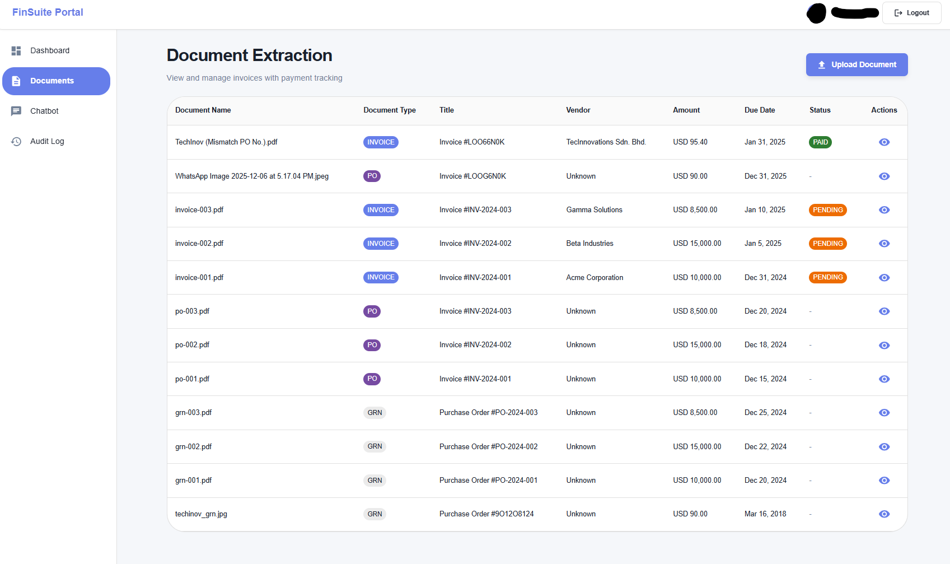The width and height of the screenshot is (950, 564).
Task: Click the Due Date column header
Action: [760, 110]
